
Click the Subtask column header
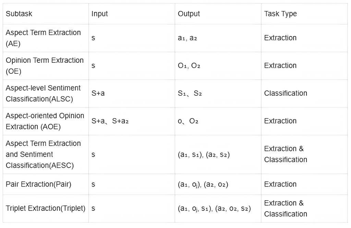[x=46, y=14]
